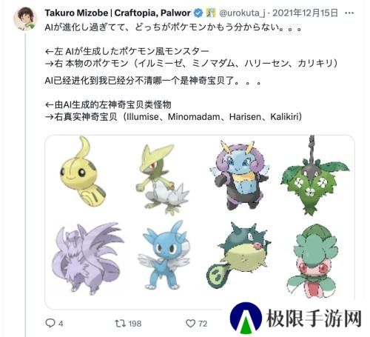370x337 pixels.
Task: Click the blue verified badge
Action: [198, 13]
